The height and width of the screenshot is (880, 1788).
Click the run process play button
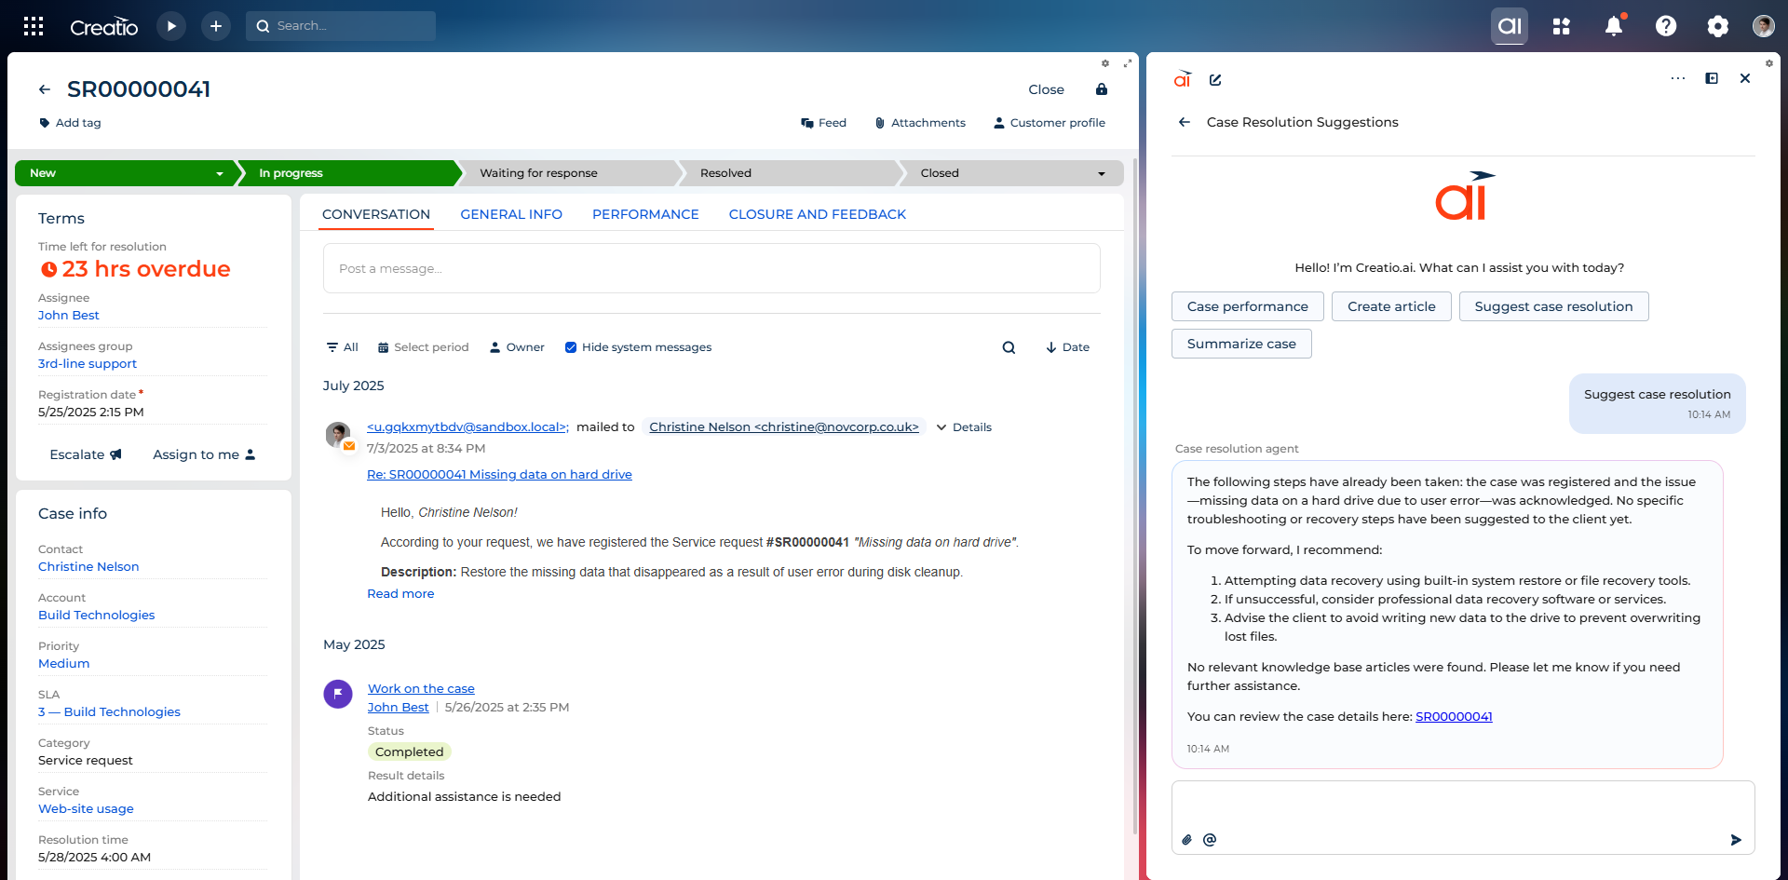(171, 26)
